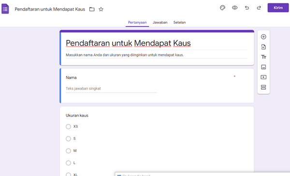Select the Nama question label
The image size is (290, 176).
[71, 78]
